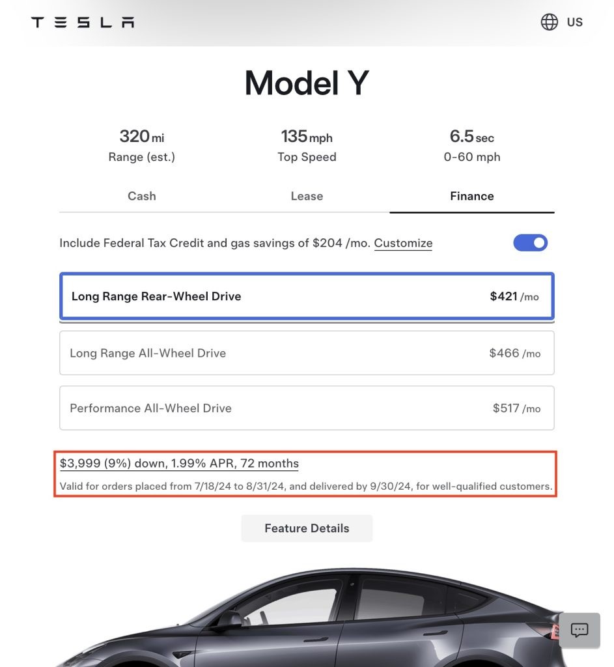Select Long Range All-Wheel Drive option
This screenshot has height=667, width=614.
pos(307,353)
